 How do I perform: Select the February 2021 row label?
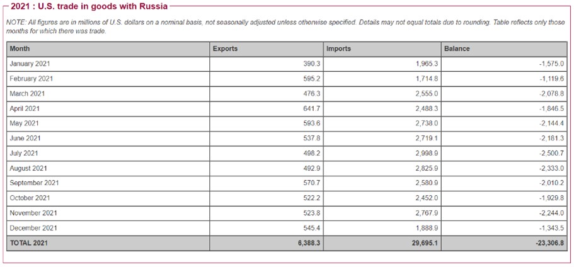coord(31,79)
